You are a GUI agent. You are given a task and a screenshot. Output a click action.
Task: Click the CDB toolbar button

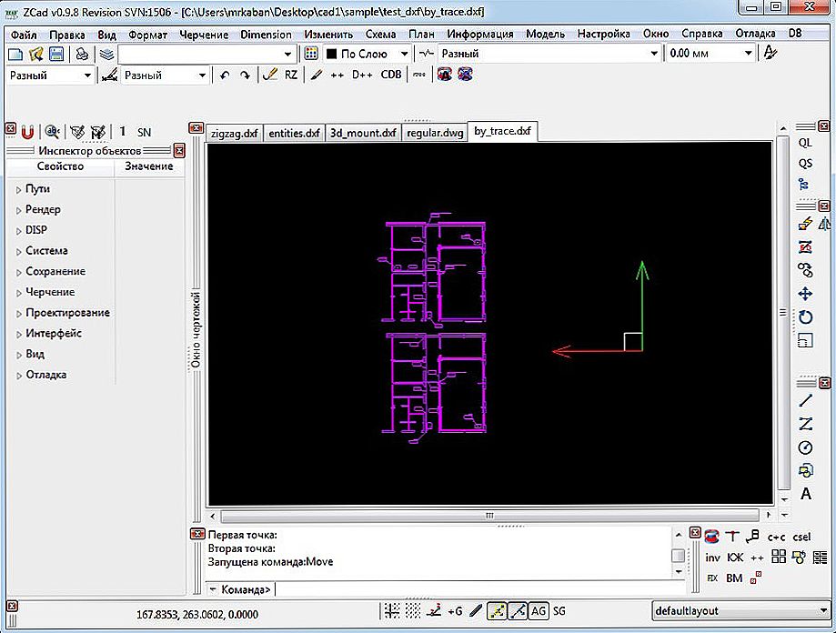point(391,75)
